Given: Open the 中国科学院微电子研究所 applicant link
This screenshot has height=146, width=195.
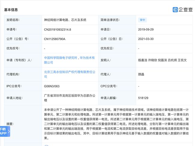Looking at the screenshot, I should pyautogui.click(x=61, y=58).
